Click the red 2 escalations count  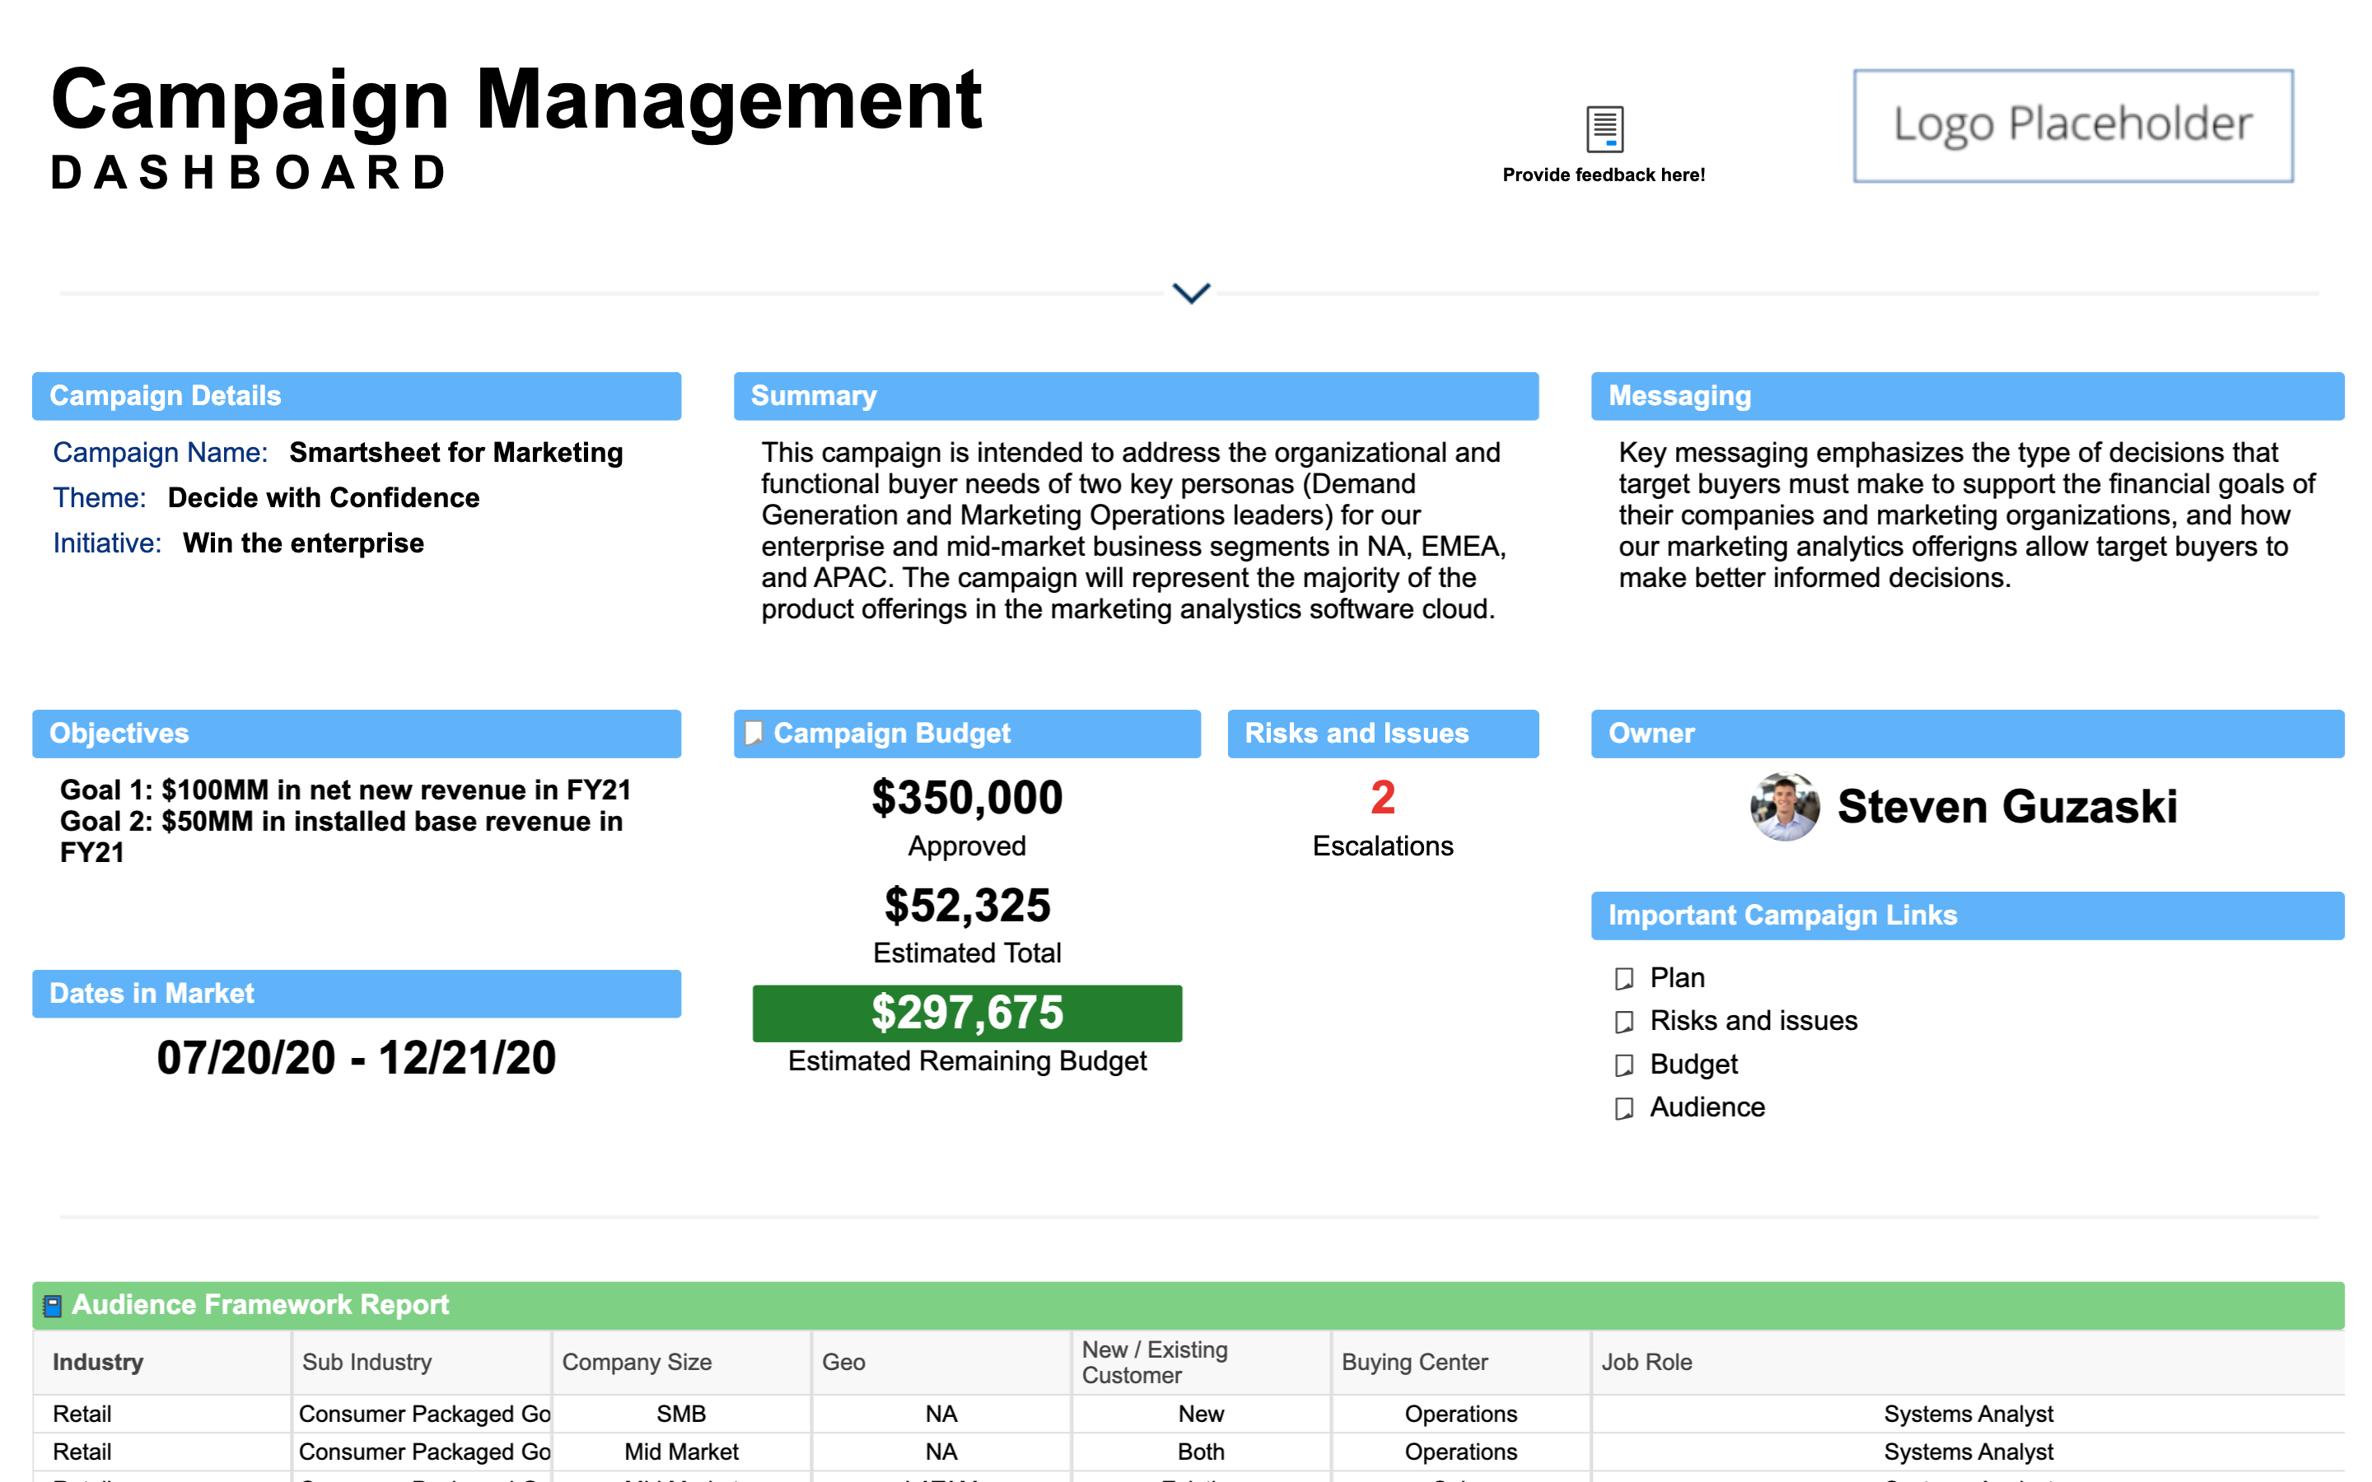coord(1383,797)
